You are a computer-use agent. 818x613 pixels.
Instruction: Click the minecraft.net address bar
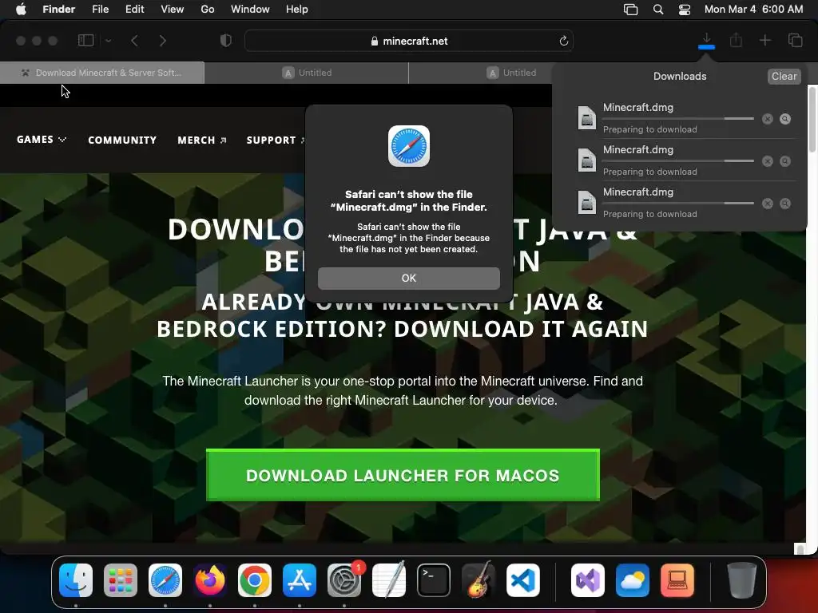409,41
